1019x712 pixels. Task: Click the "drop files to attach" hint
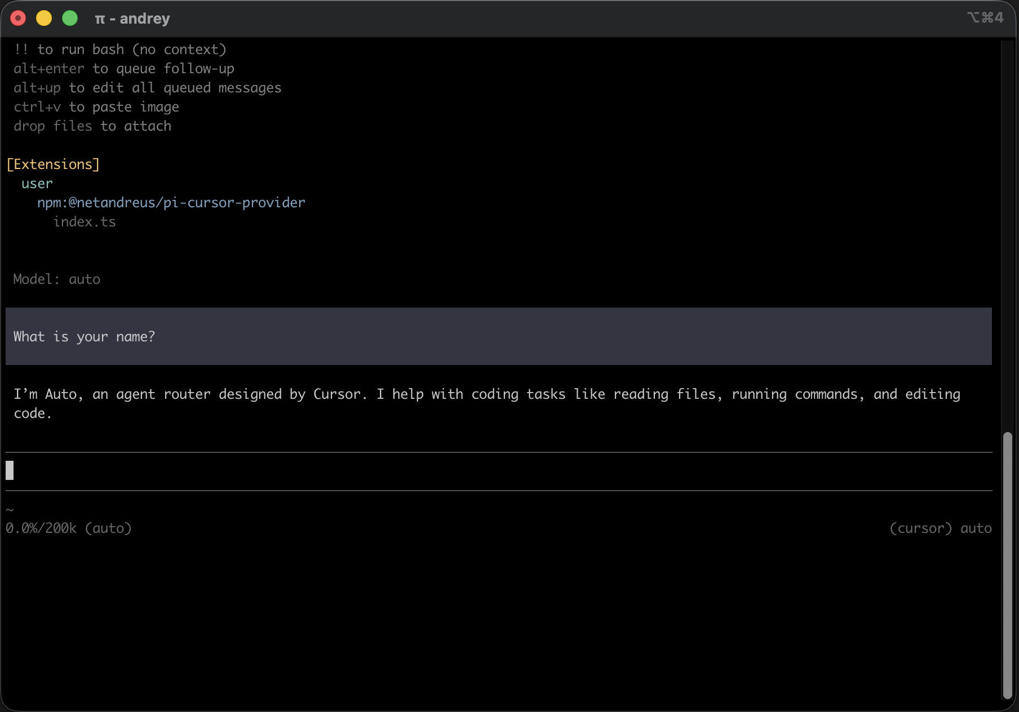tap(92, 126)
